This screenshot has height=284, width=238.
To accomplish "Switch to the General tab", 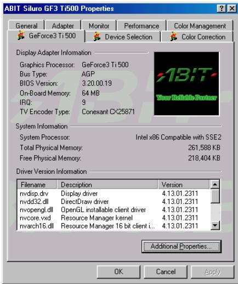I will pyautogui.click(x=26, y=26).
